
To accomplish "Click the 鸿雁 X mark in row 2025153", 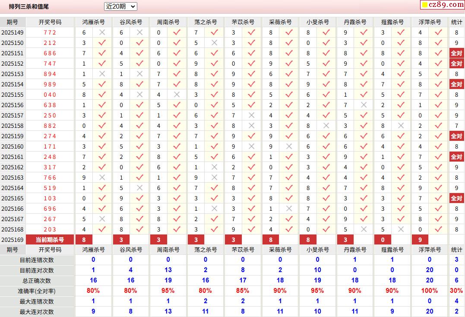I will pyautogui.click(x=102, y=74).
